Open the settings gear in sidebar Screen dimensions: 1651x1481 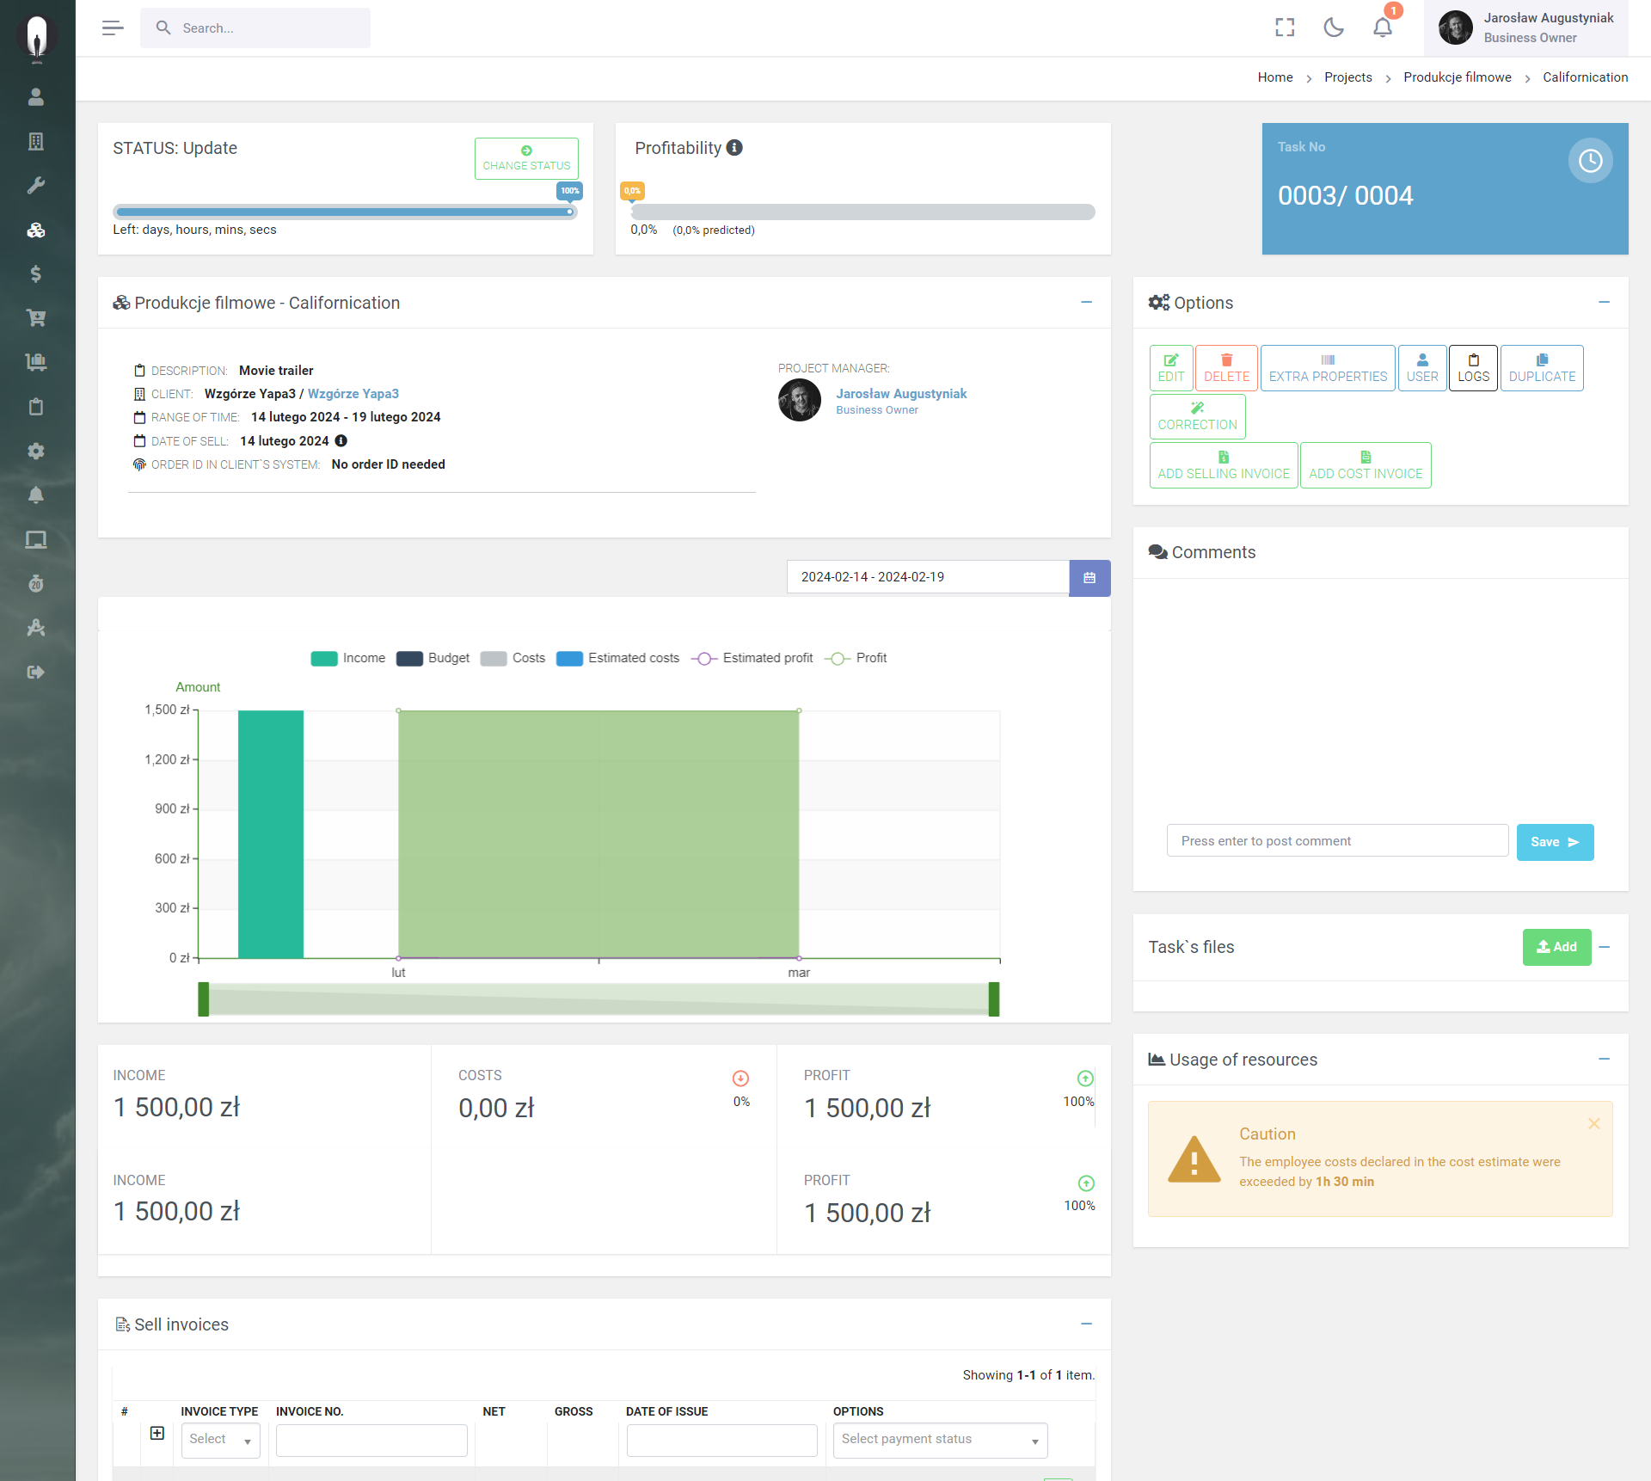pyautogui.click(x=36, y=451)
